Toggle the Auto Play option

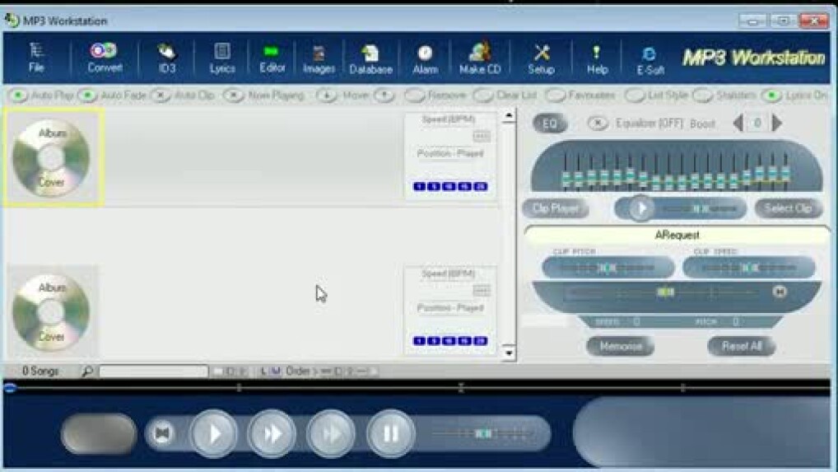[17, 96]
